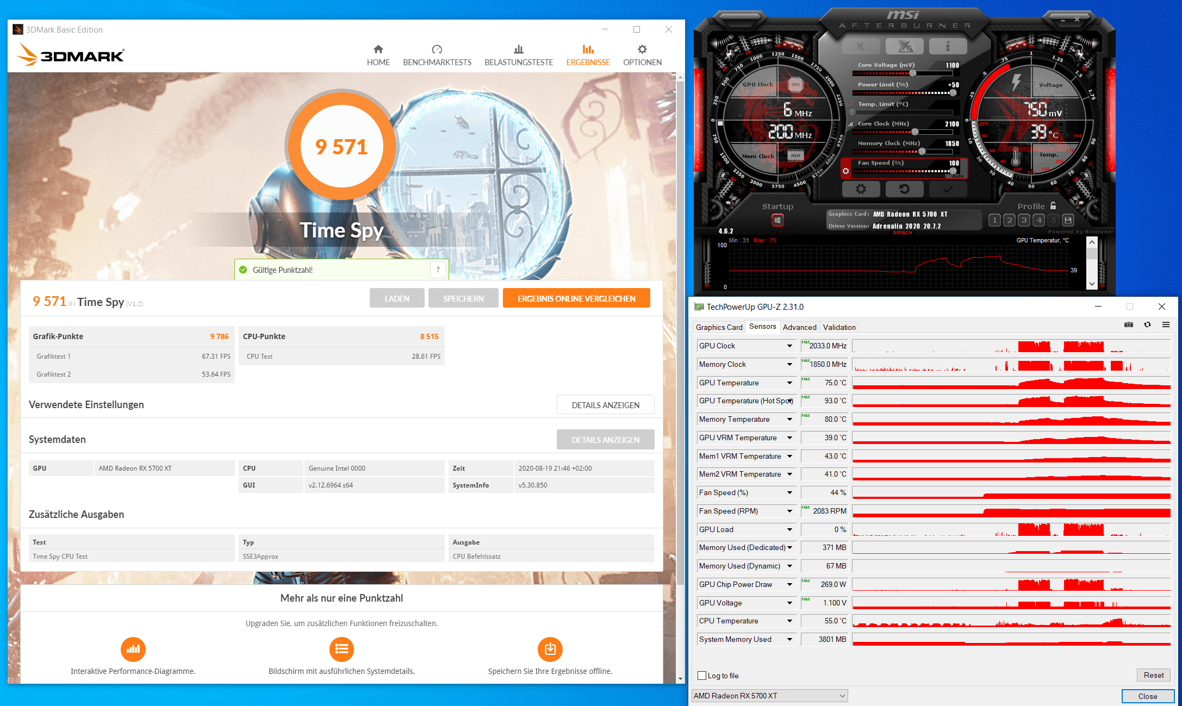Click Afterburner K (Kombustor) button
Screen dimensions: 1182x706
tap(861, 46)
